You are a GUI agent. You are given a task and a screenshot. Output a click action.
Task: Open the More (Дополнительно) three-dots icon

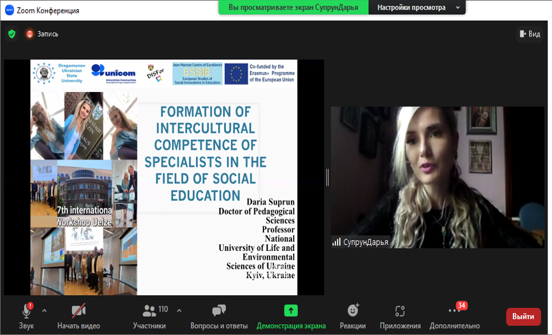pyautogui.click(x=454, y=311)
